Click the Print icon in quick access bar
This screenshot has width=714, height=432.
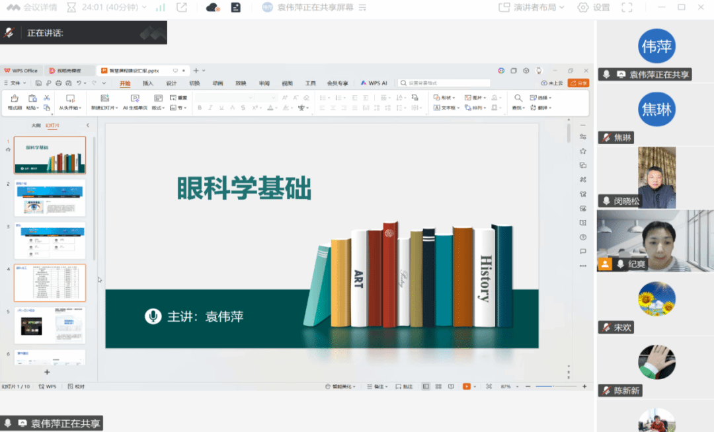(x=58, y=83)
